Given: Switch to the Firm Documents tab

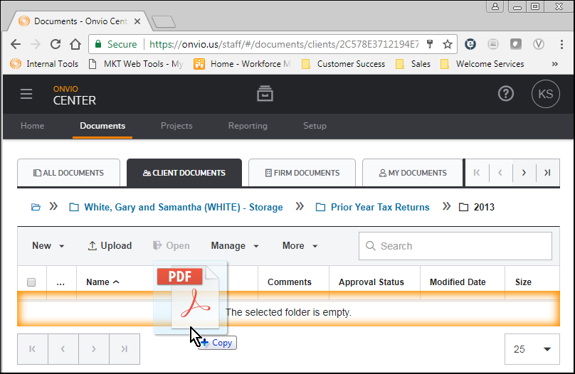Looking at the screenshot, I should [x=302, y=173].
